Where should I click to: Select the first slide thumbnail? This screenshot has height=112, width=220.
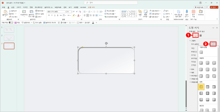pyautogui.click(x=9, y=29)
